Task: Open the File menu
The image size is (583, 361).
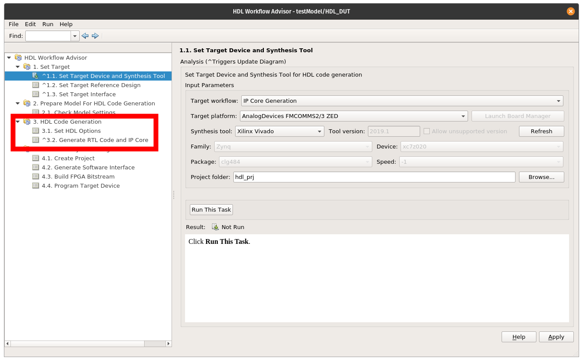Action: [x=13, y=24]
